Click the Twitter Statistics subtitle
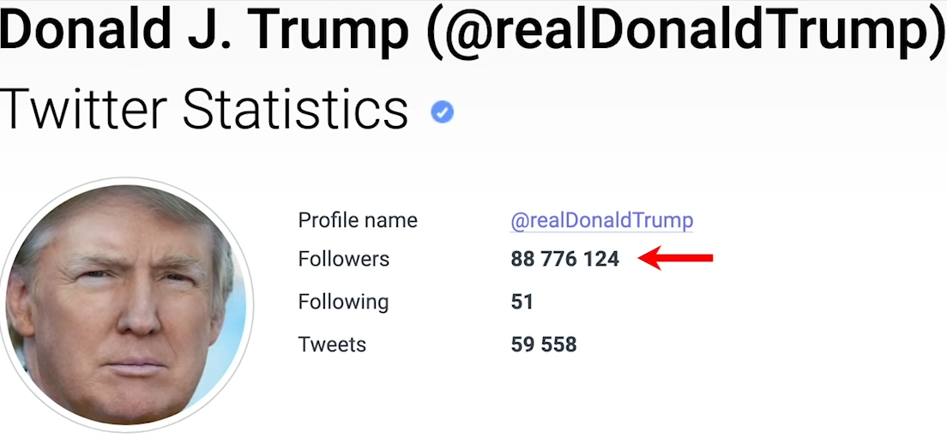The width and height of the screenshot is (947, 438). pos(204,109)
